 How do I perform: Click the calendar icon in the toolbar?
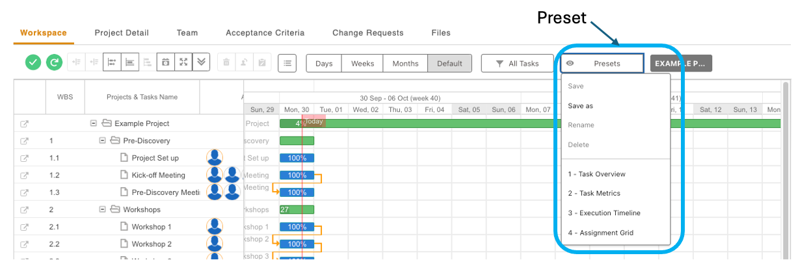(166, 62)
